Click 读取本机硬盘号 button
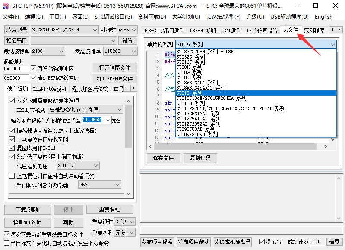The image size is (345, 250). (233, 242)
